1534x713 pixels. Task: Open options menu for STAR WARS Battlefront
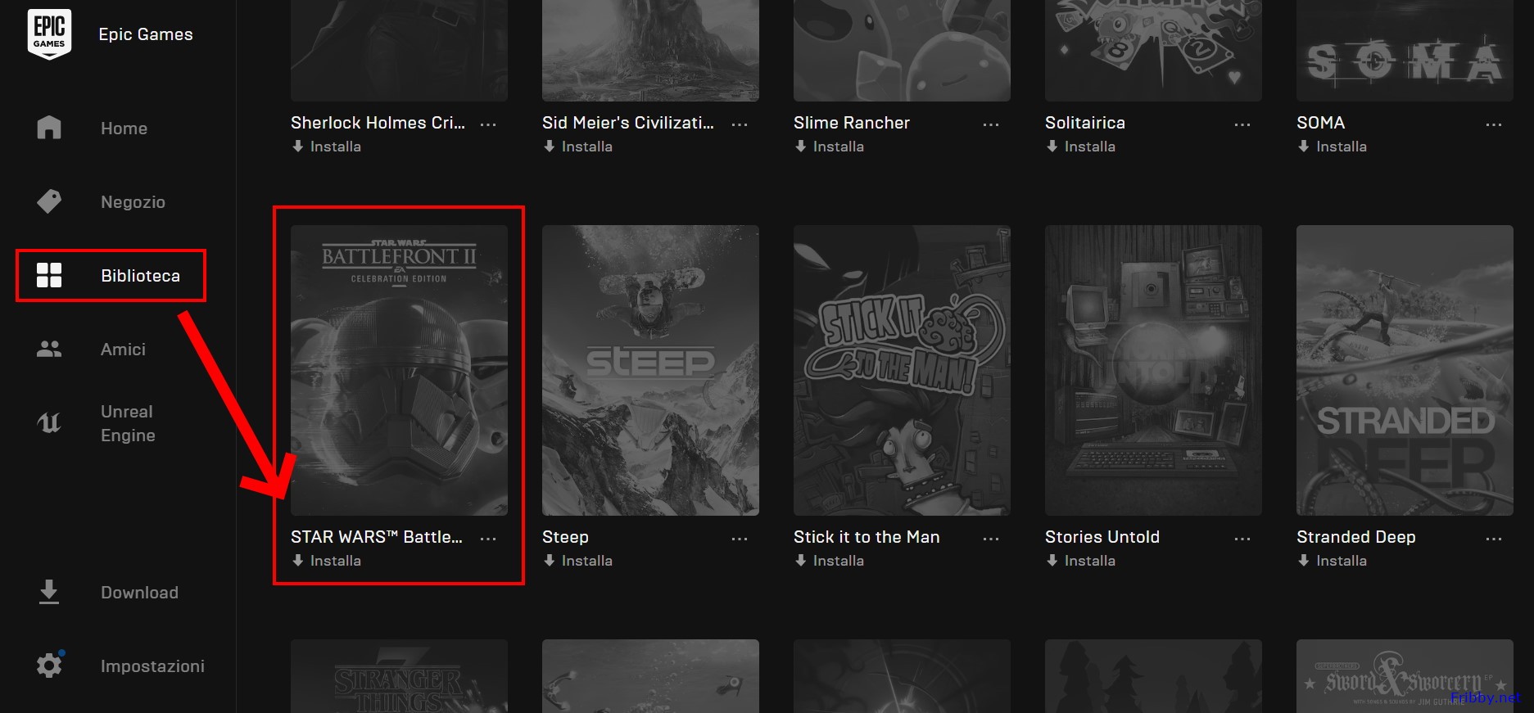point(488,539)
